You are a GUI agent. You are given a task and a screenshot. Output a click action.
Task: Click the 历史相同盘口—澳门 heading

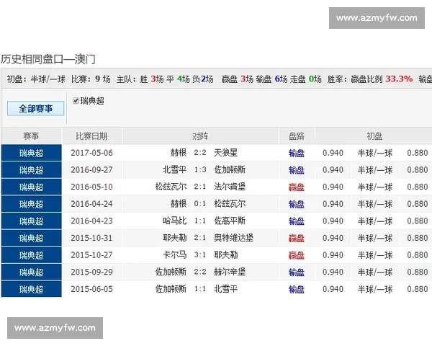pos(48,59)
